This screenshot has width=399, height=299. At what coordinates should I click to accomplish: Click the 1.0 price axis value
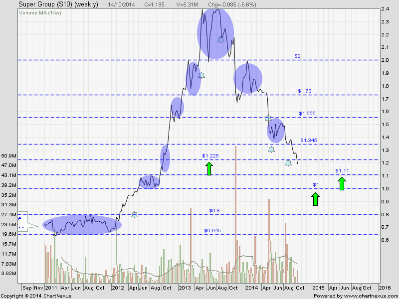[385, 189]
